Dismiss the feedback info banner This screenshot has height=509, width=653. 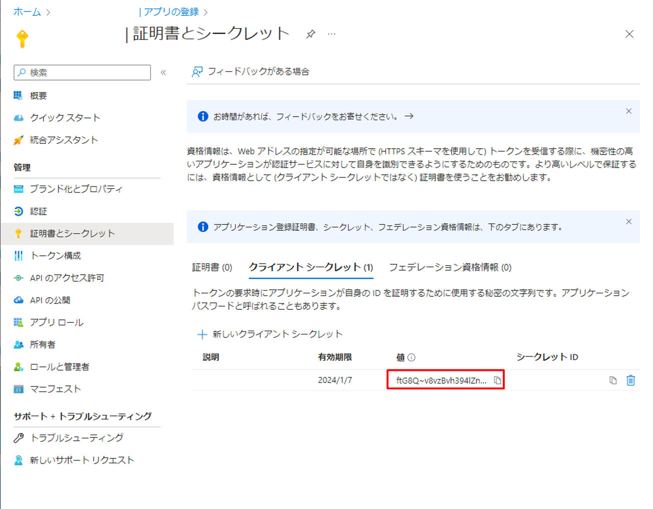coord(628,111)
